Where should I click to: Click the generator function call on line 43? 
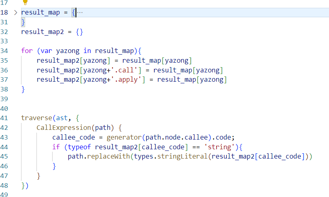click(124, 138)
